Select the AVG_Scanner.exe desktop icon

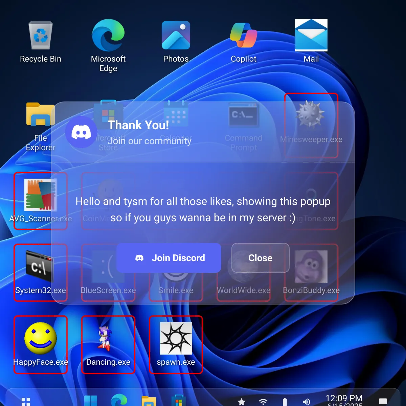pyautogui.click(x=41, y=201)
